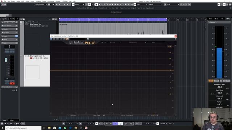232x130 pixels.
Task: Click the undo arrow in toolbar
Action: coord(3,4)
